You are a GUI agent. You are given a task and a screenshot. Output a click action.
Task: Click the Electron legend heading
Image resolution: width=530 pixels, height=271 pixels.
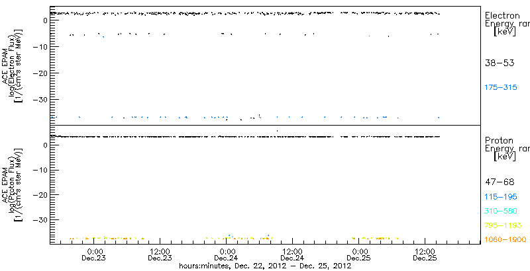point(502,15)
